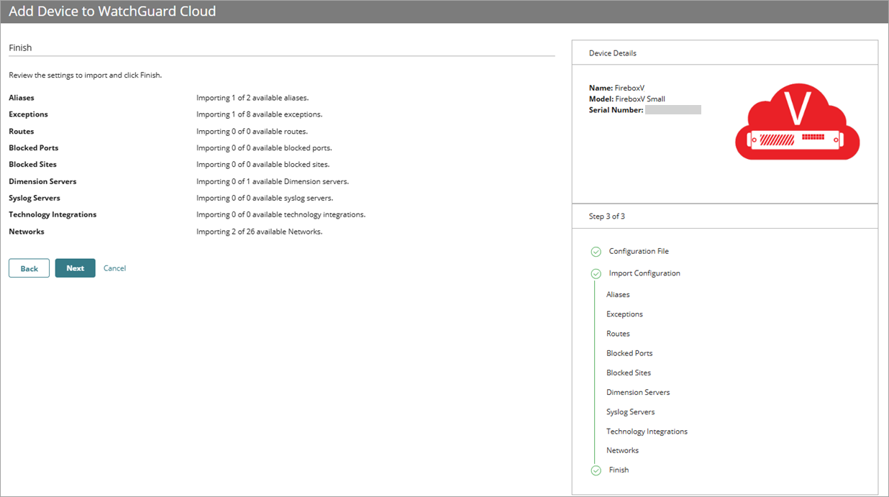Click the Blocked Ports summary label
The image size is (889, 497).
pyautogui.click(x=33, y=148)
